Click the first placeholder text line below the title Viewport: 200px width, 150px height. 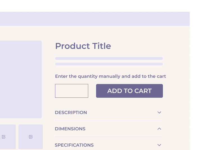(109, 58)
